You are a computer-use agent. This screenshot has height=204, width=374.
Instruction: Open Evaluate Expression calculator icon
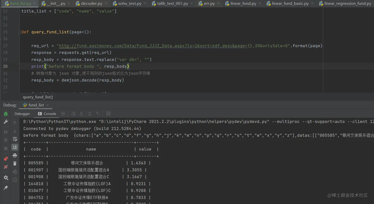(x=108, y=114)
